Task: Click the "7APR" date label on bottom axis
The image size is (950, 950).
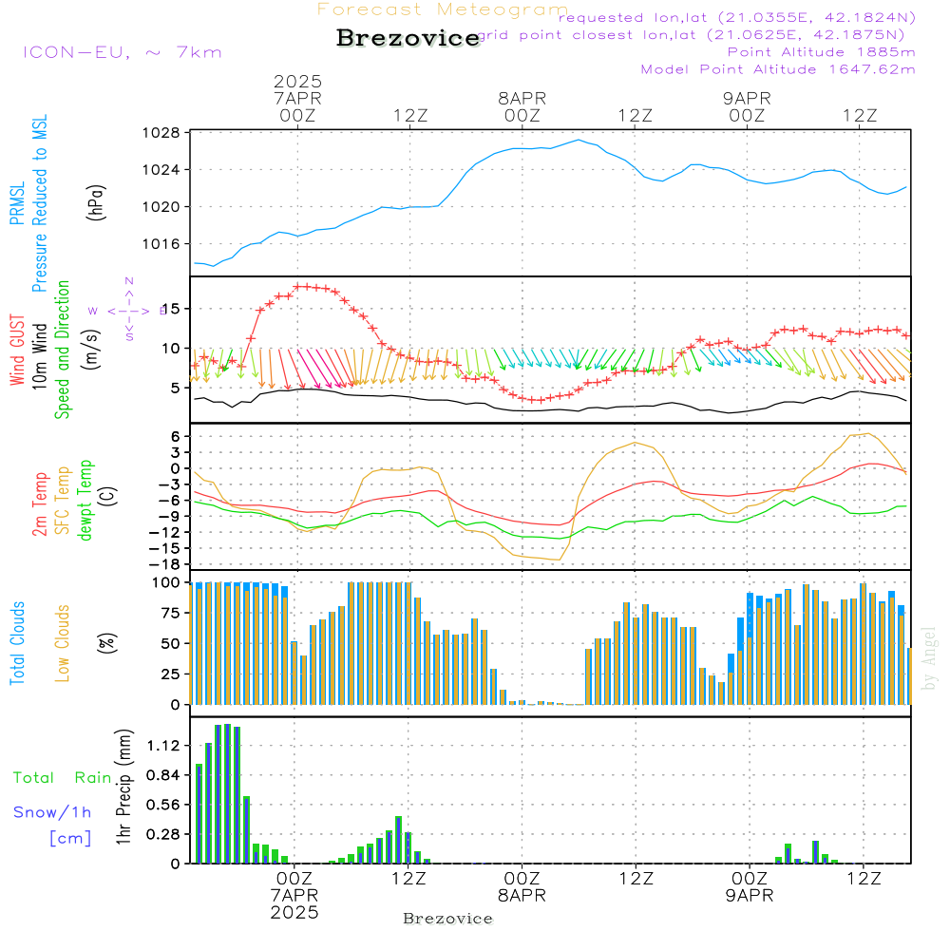Action: pyautogui.click(x=294, y=896)
